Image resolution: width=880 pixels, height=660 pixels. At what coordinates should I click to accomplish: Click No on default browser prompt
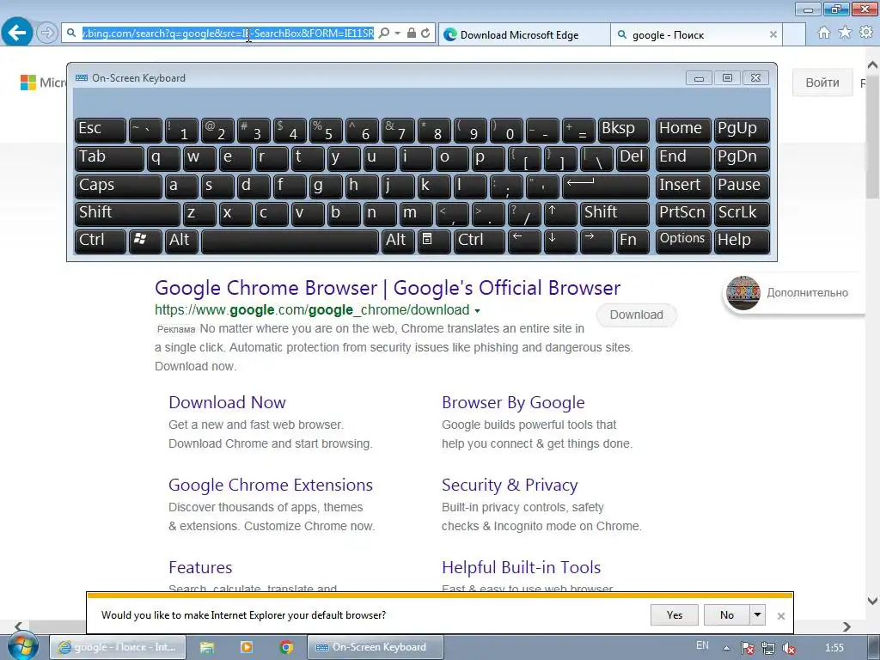tap(727, 615)
